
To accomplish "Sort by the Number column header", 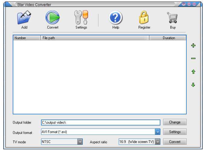I will pos(27,38).
